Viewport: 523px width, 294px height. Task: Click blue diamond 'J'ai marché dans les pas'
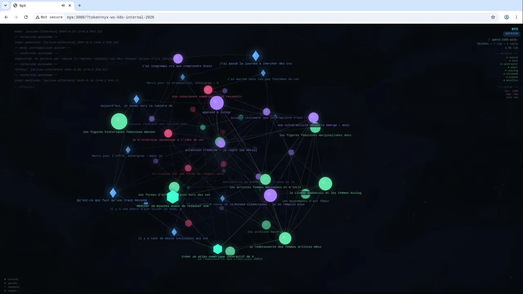pyautogui.click(x=263, y=73)
